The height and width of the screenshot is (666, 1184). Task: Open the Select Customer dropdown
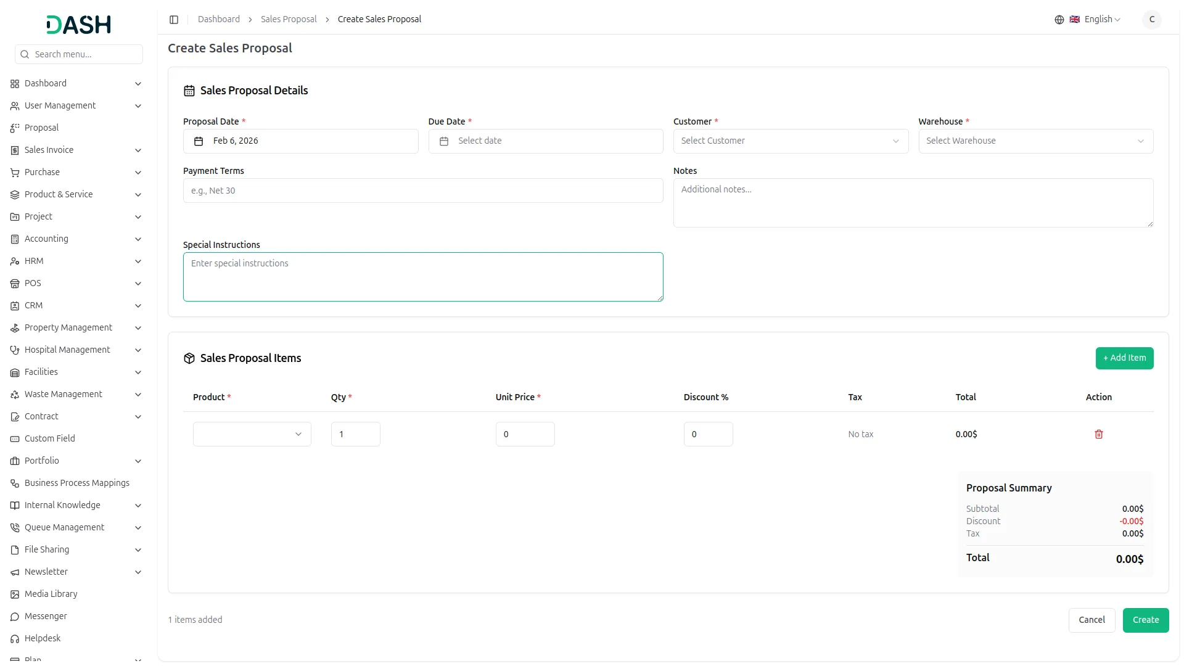(790, 141)
